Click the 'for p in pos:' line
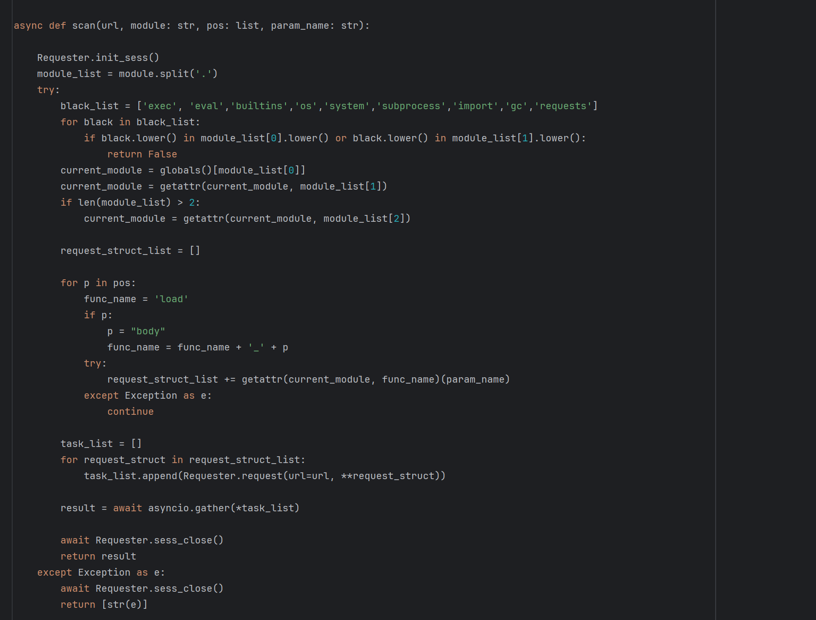The height and width of the screenshot is (620, 816). pos(98,283)
